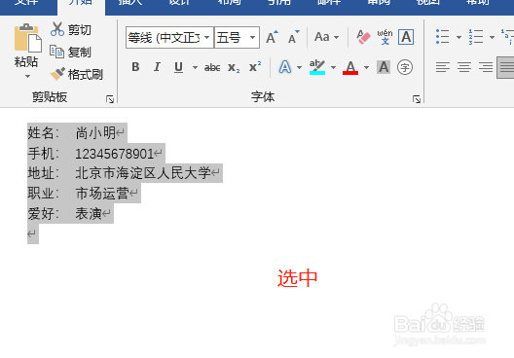The height and width of the screenshot is (358, 514).
Task: Open numbering library dropdown arrow
Action: tap(492, 37)
